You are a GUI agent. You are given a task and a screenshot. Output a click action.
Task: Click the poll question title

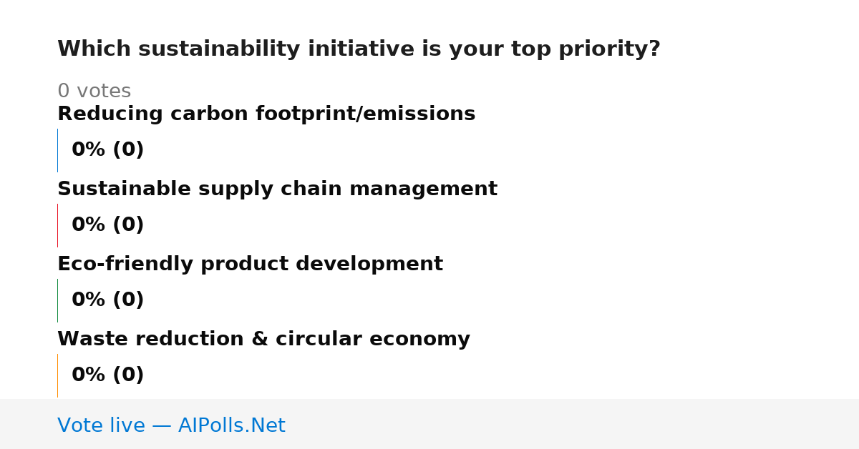pos(359,49)
